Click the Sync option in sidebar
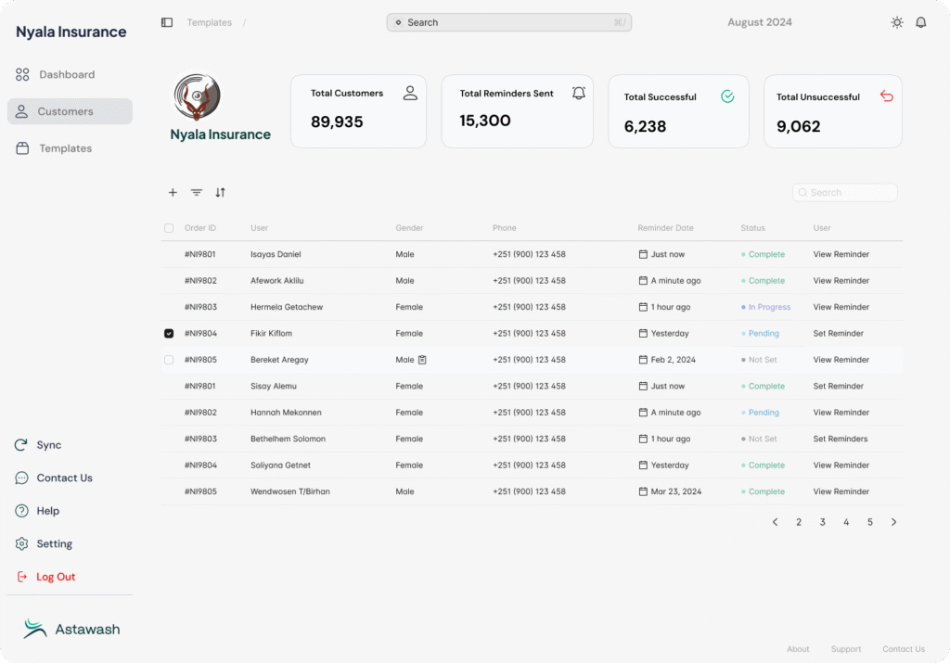Screen dimensions: 950x663 click(x=48, y=445)
